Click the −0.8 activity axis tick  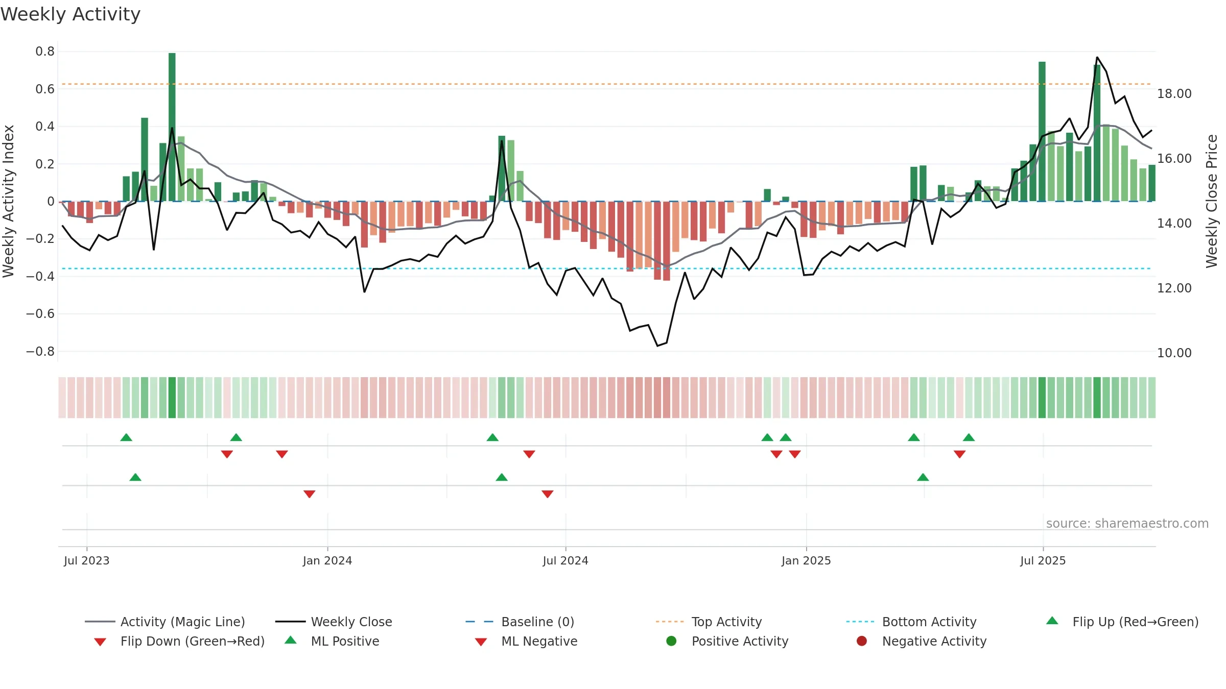(40, 352)
